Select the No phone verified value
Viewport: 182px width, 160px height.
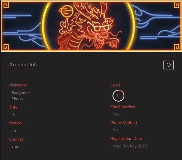(x=115, y=130)
